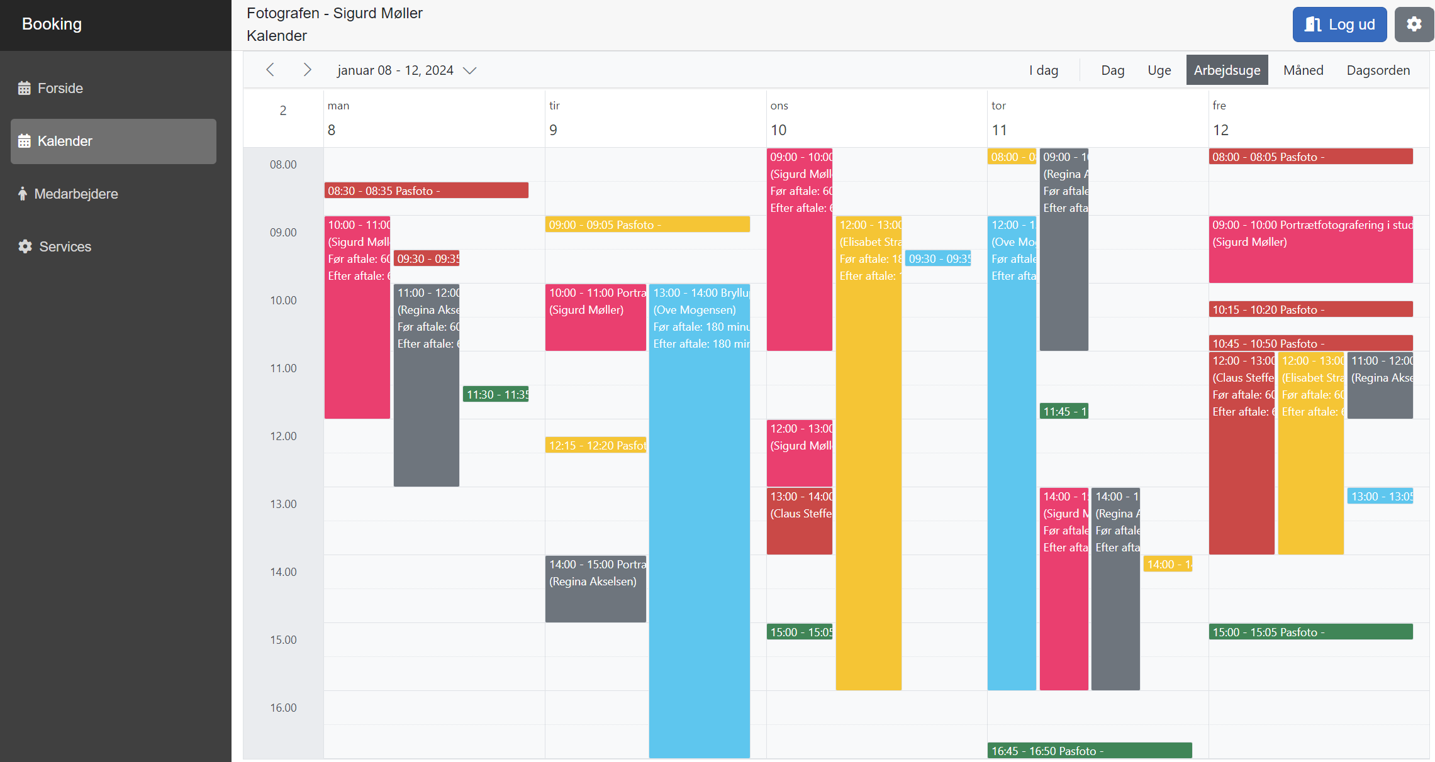Select the Måned calendar view tab
The height and width of the screenshot is (762, 1435).
point(1305,69)
